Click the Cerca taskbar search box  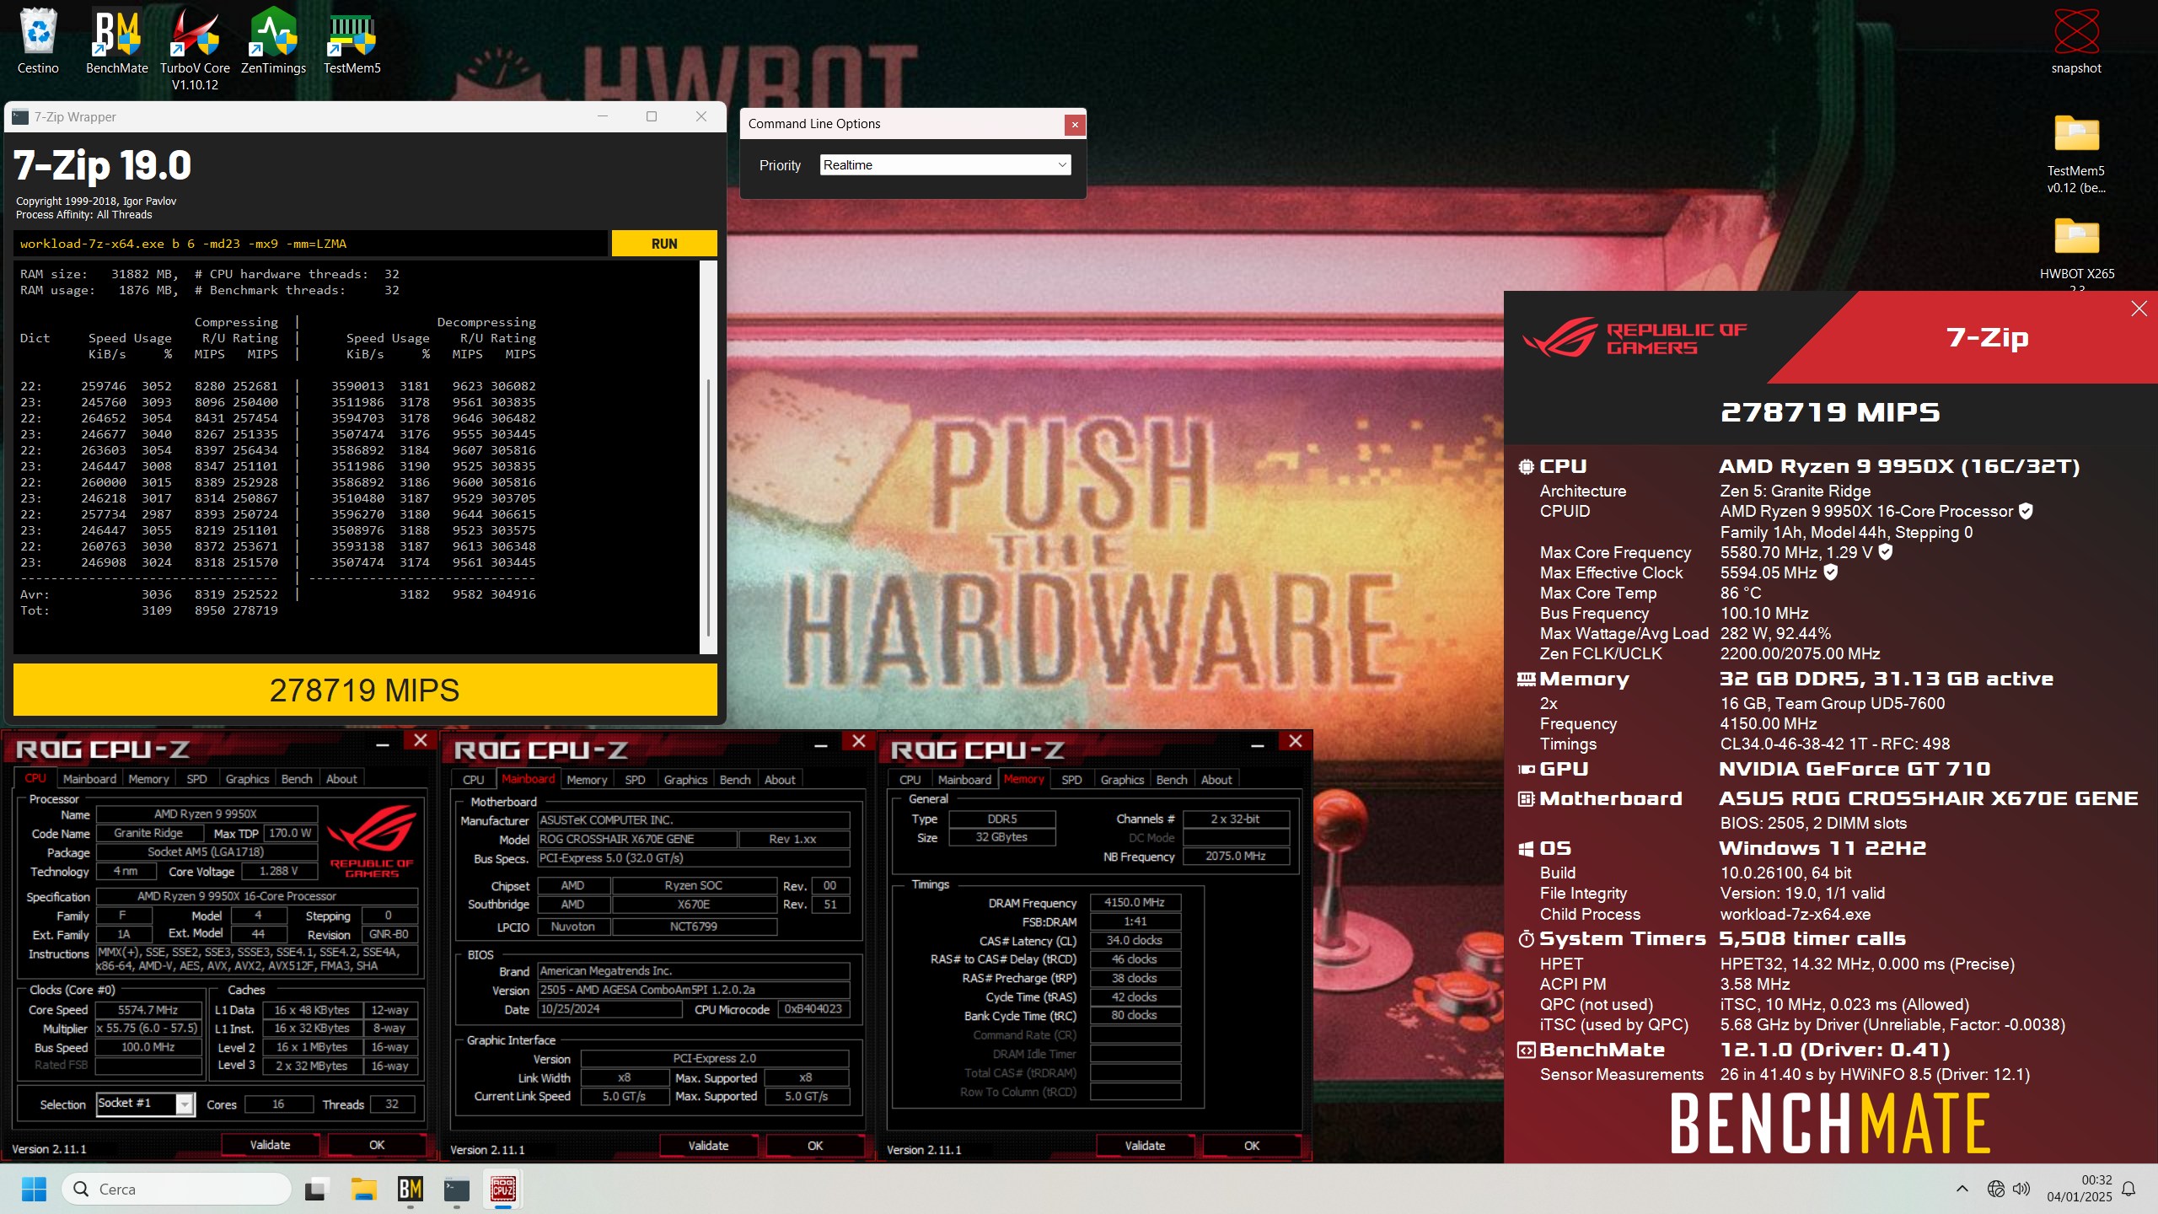point(176,1189)
